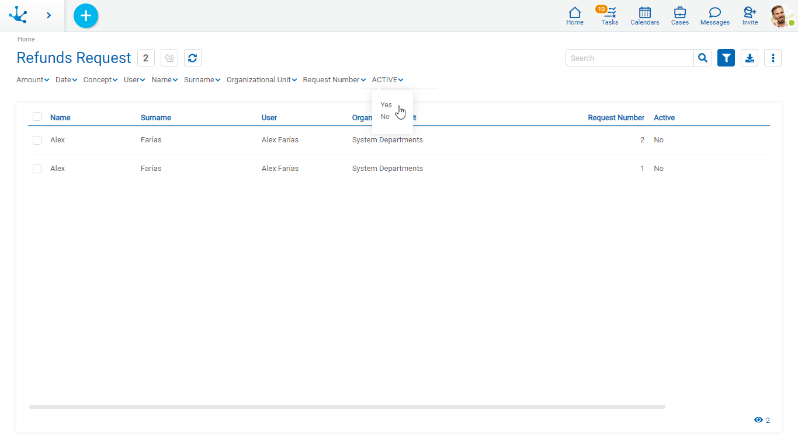Click the refresh icon beside the title
Viewport: 798px width, 448px height.
(193, 58)
